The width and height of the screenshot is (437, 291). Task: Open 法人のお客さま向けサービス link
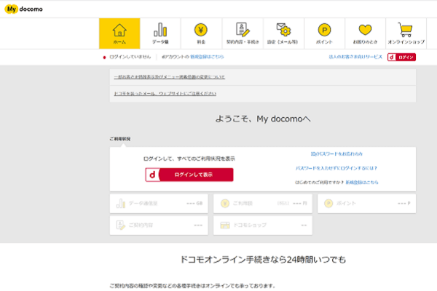(355, 57)
